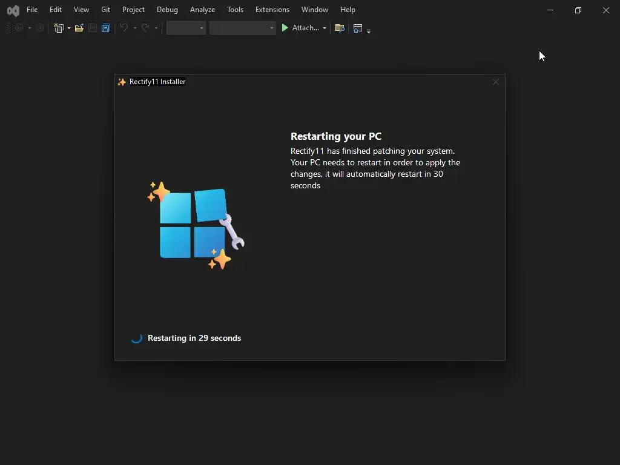Click the Open File folder icon
The width and height of the screenshot is (620, 465).
[79, 28]
